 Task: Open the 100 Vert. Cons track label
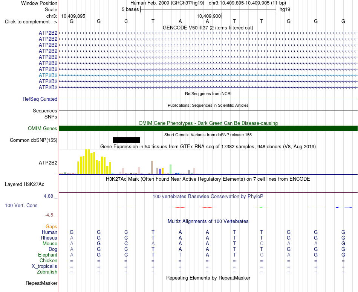click(21, 205)
